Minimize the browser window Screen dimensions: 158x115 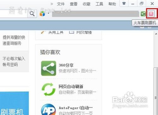click(x=133, y=4)
